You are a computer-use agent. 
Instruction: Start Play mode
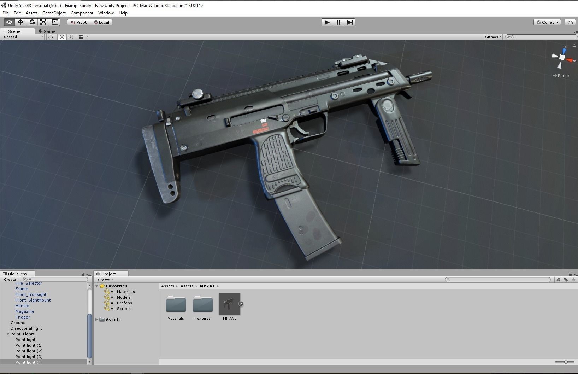tap(327, 22)
